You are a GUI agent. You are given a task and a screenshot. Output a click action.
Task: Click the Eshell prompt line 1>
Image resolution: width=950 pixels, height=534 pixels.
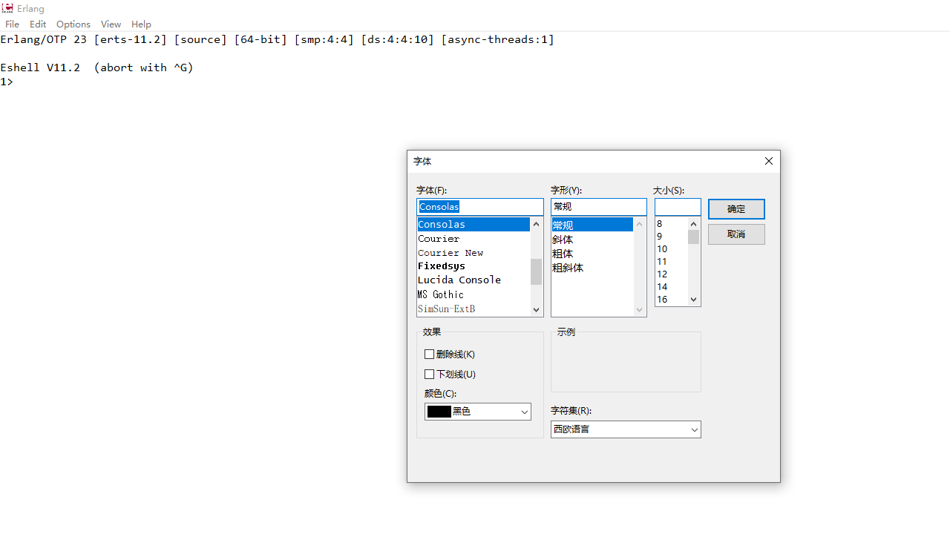(7, 82)
